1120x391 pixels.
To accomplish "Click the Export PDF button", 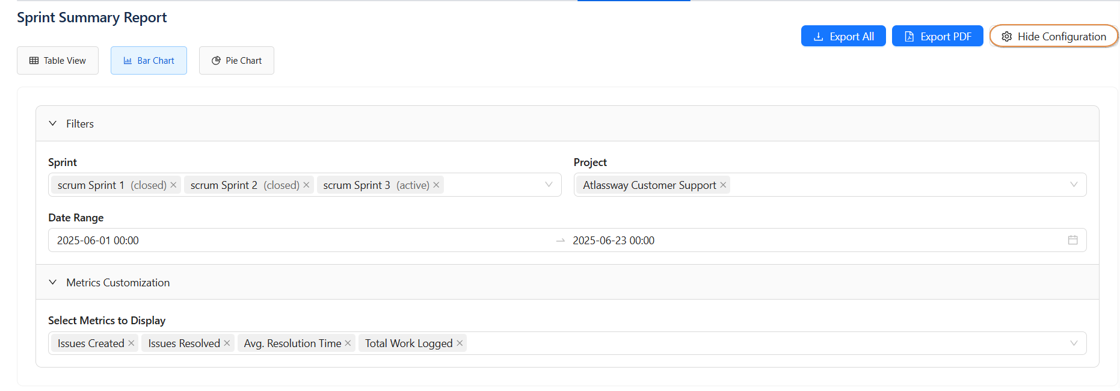I will 937,36.
